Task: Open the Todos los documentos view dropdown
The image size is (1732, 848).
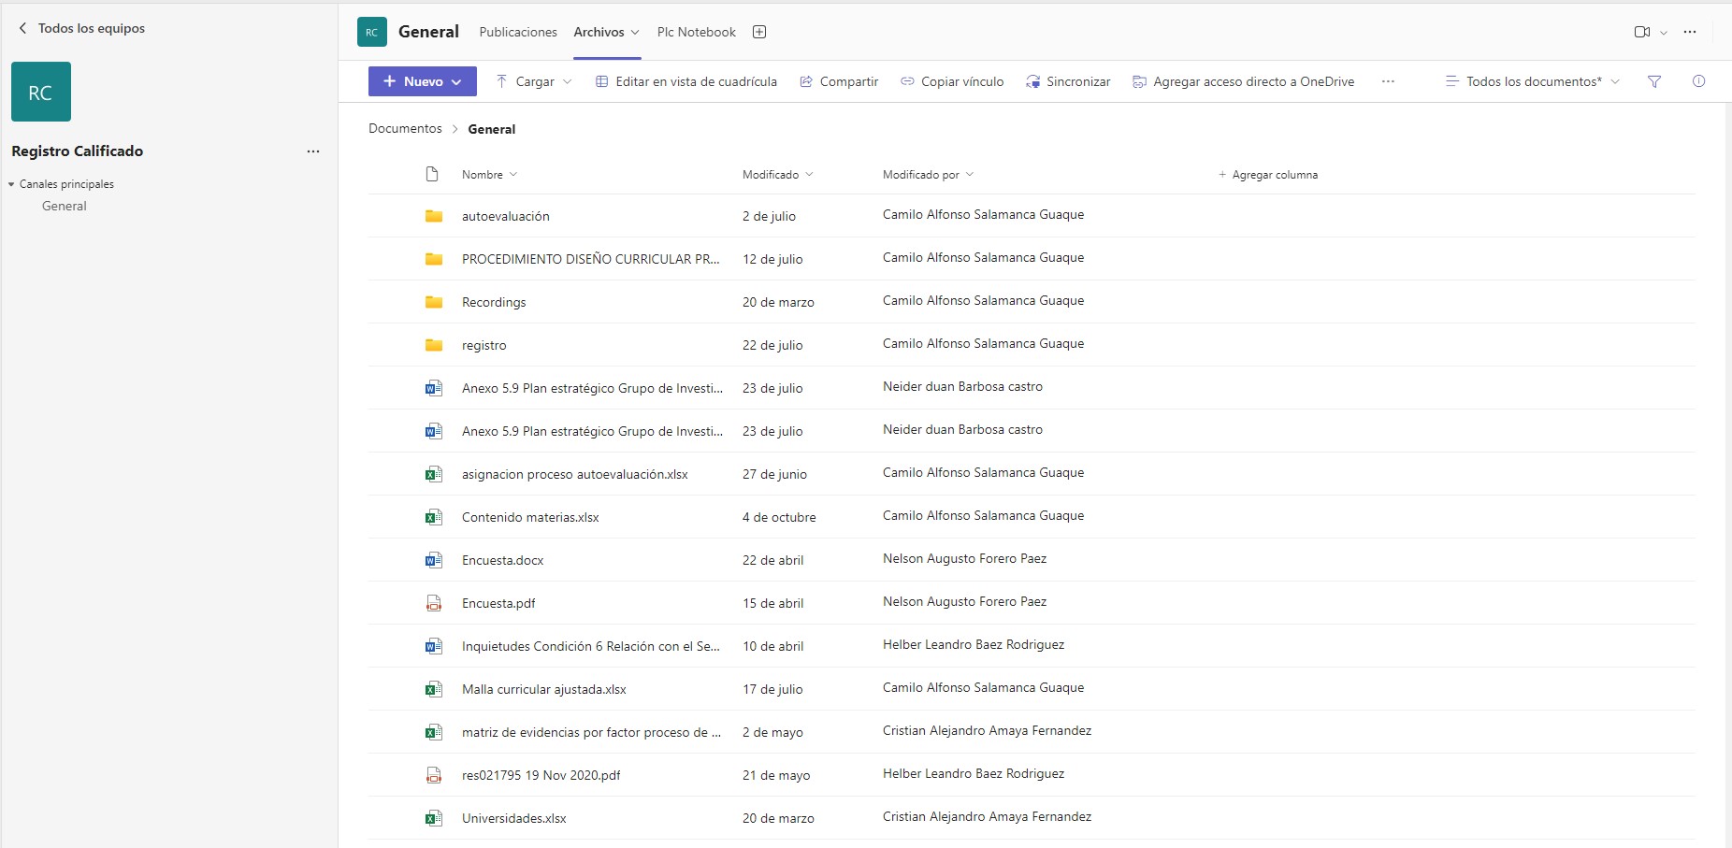Action: coord(1532,81)
